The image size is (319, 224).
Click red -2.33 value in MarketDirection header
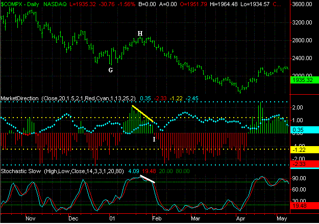point(160,98)
